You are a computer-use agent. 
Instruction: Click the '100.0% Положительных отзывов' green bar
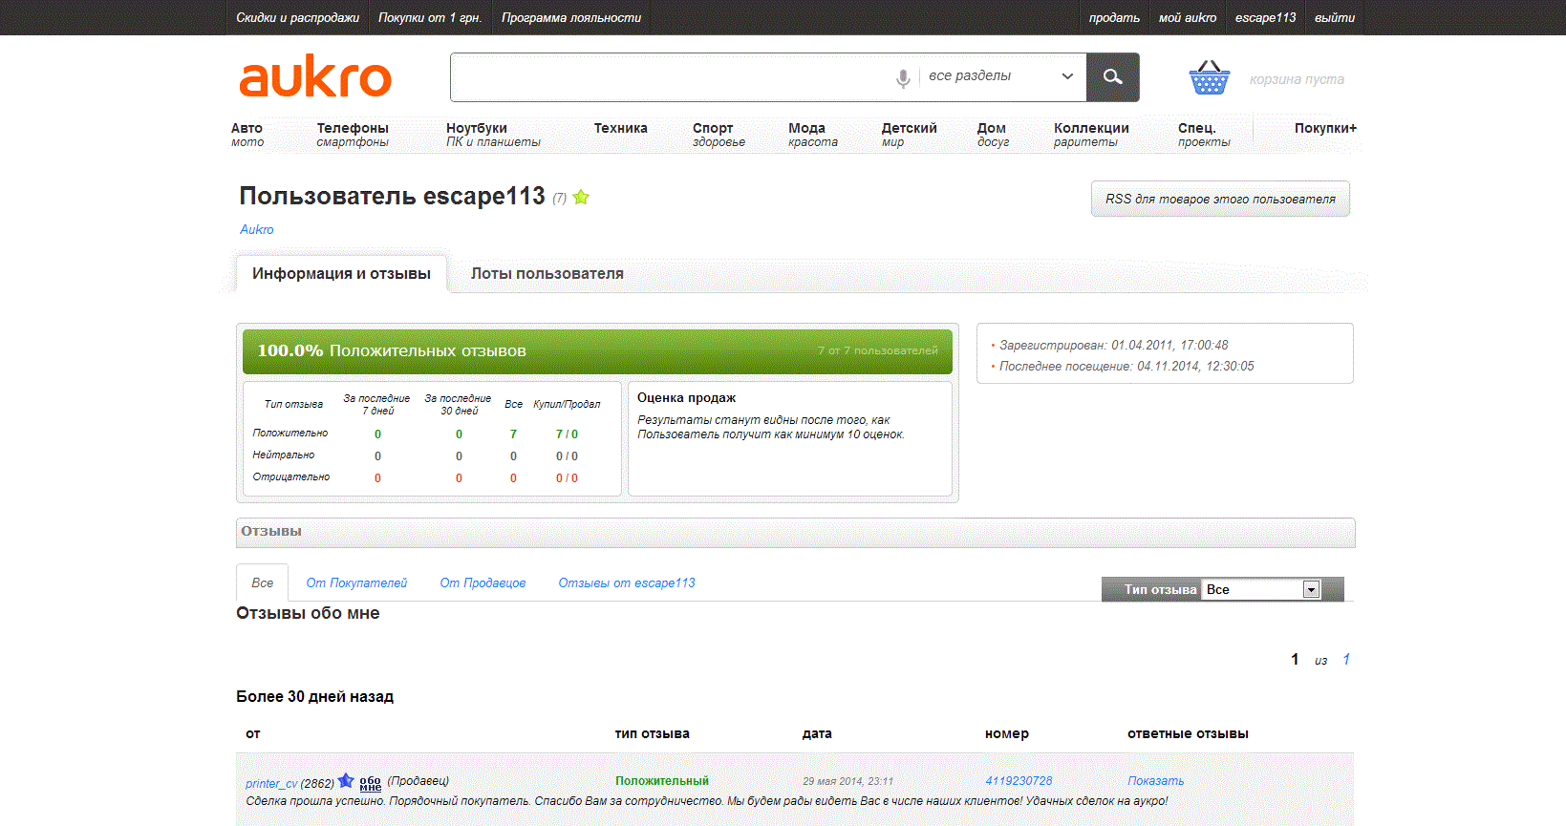click(x=597, y=351)
